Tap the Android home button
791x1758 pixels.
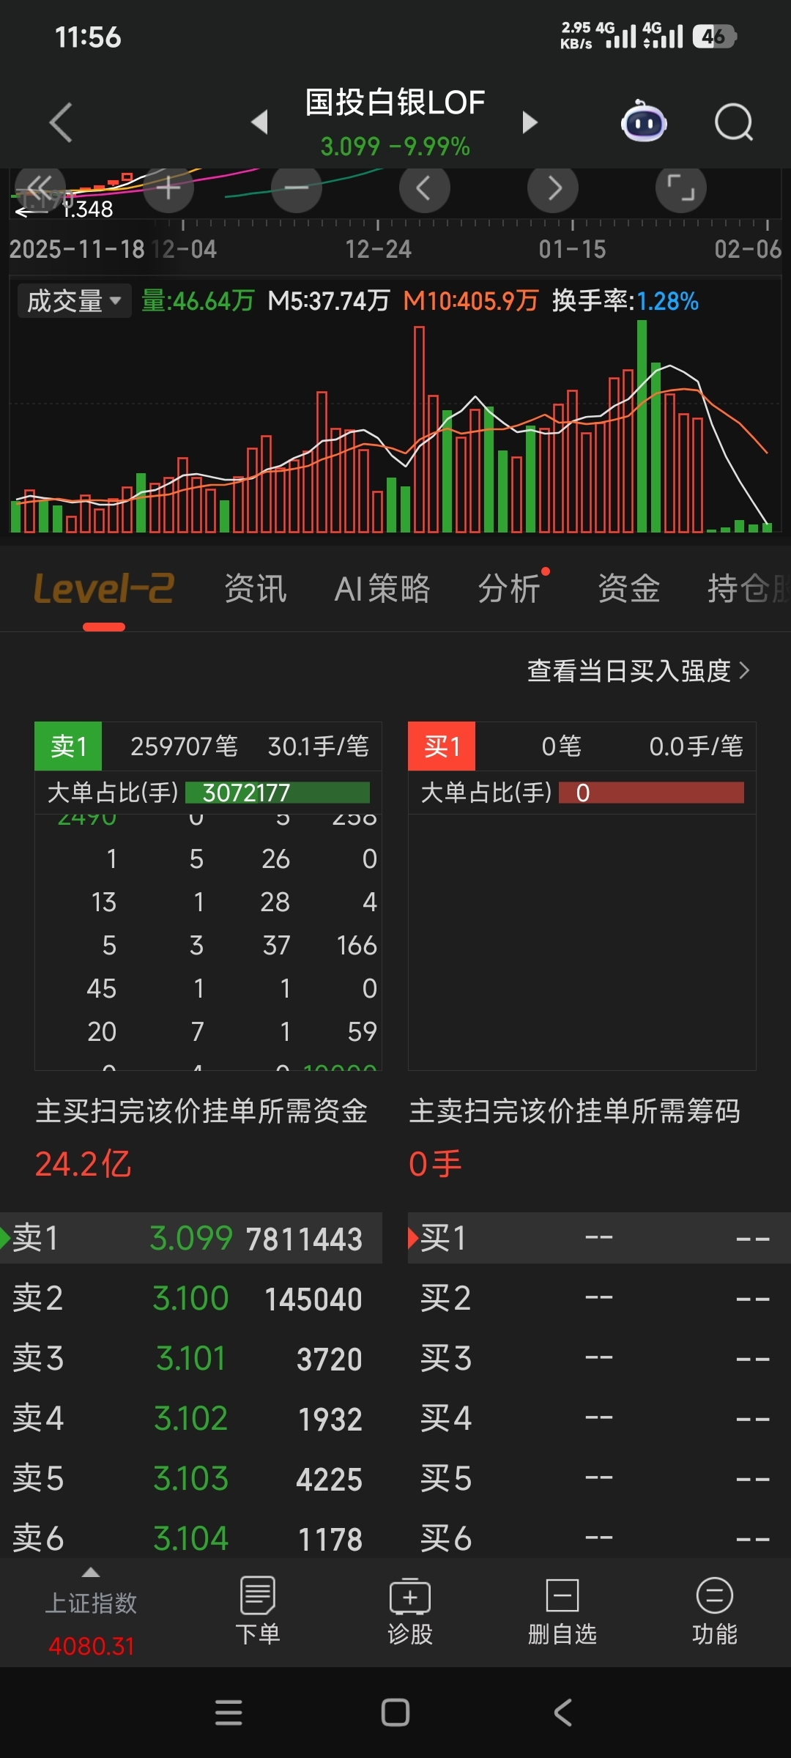395,1713
